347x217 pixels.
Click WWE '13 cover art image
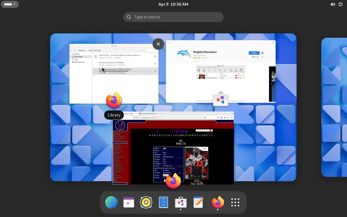(x=197, y=163)
